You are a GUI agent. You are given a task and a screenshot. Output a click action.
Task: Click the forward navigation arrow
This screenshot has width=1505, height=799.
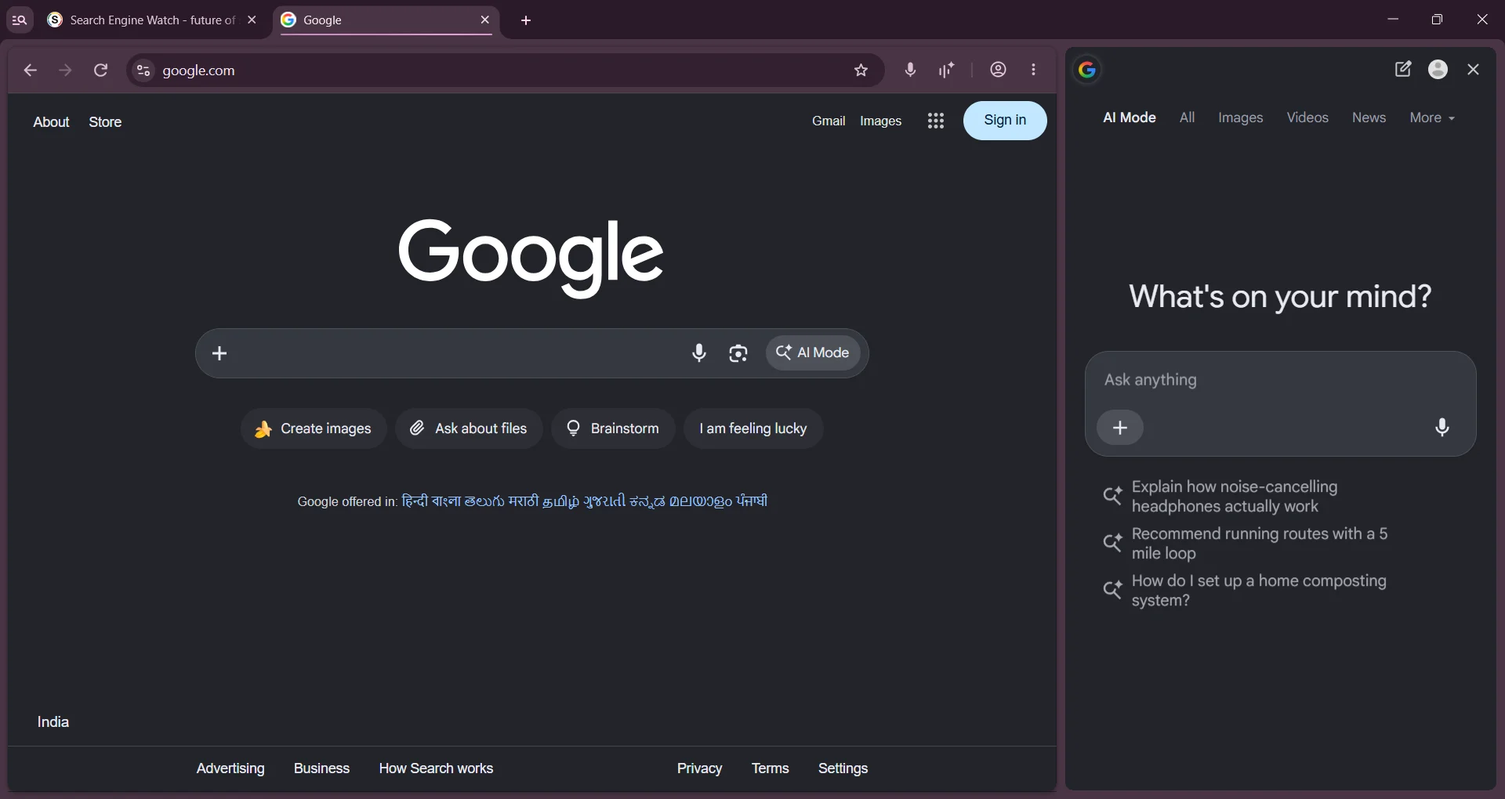(65, 70)
